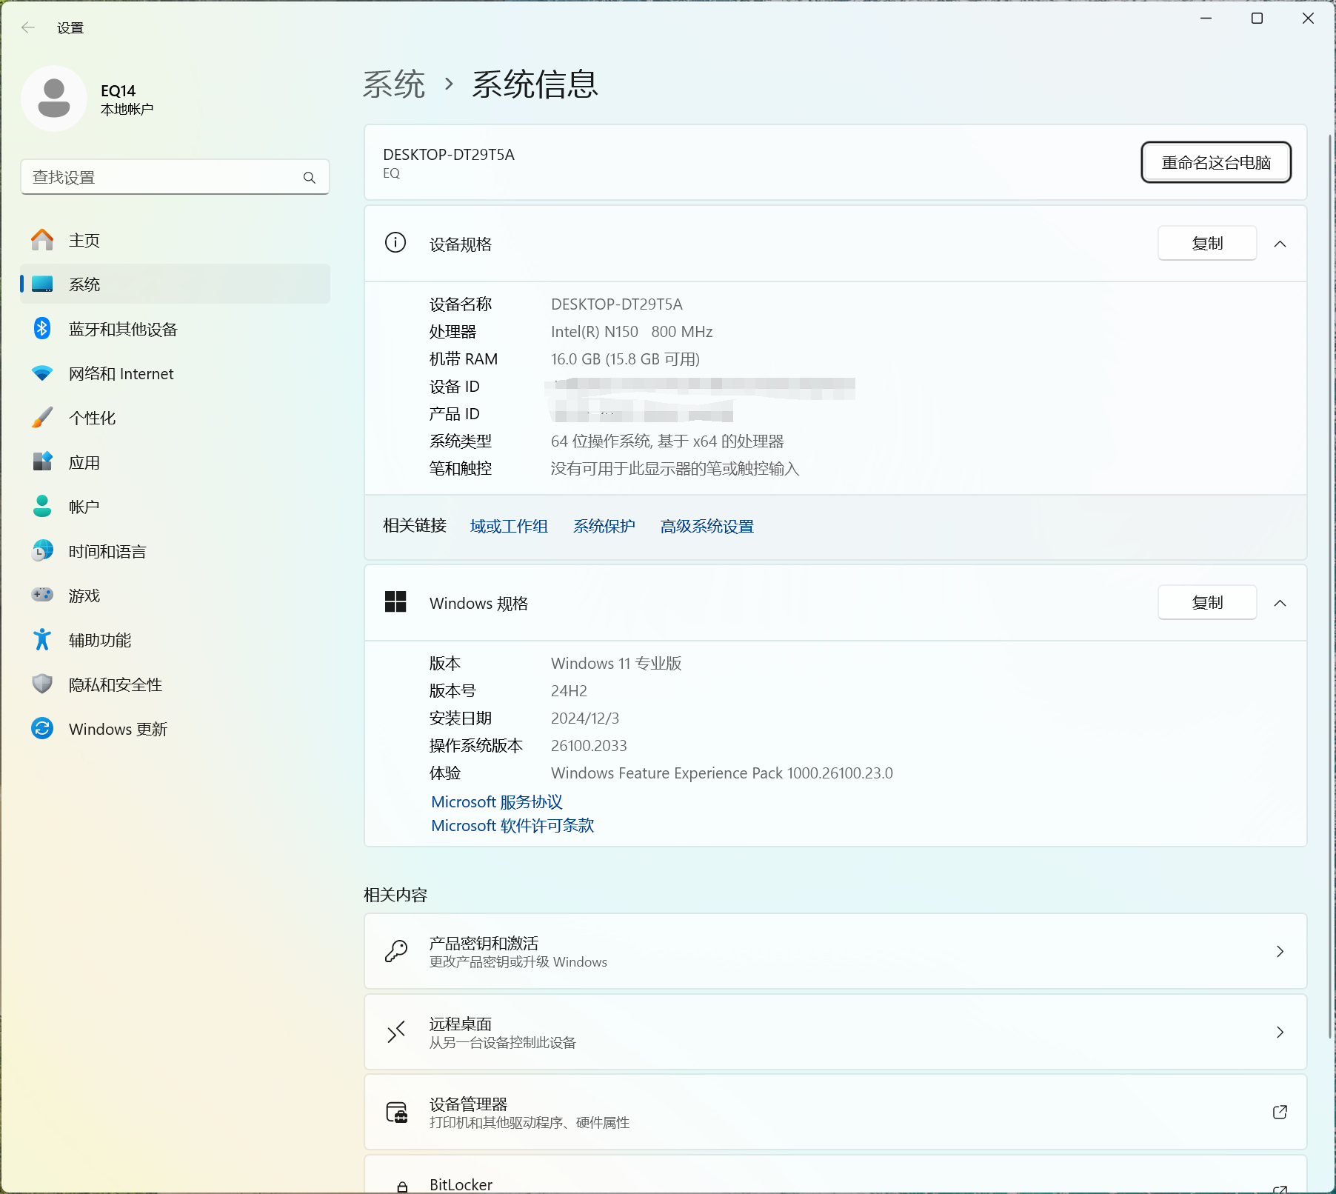Open Product key and activation page
1336x1194 pixels.
click(x=835, y=951)
